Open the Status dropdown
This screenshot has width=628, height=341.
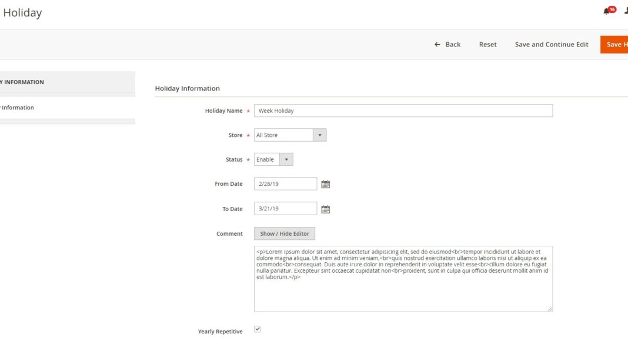273,159
